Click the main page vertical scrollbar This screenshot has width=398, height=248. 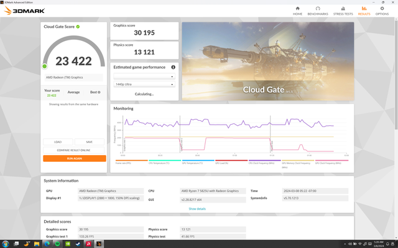[x=396, y=74]
